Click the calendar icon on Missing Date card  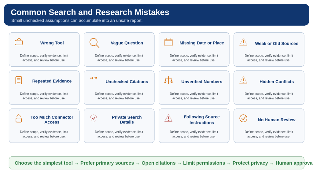tap(168, 42)
